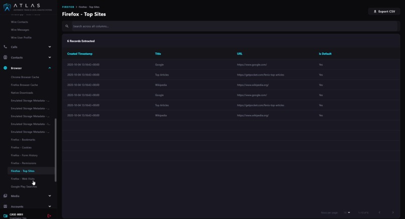Open Firefox - Form History
Screen dimensions: 405x219
click(x=24, y=156)
